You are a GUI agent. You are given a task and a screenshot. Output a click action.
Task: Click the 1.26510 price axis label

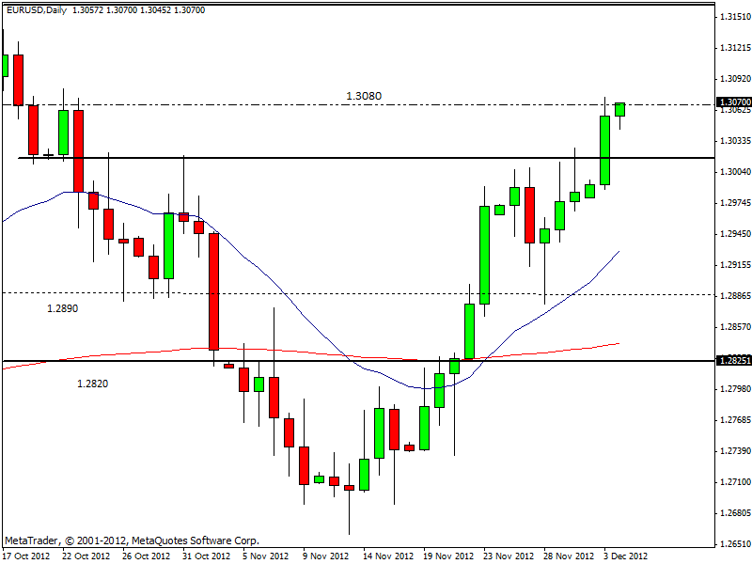click(734, 544)
